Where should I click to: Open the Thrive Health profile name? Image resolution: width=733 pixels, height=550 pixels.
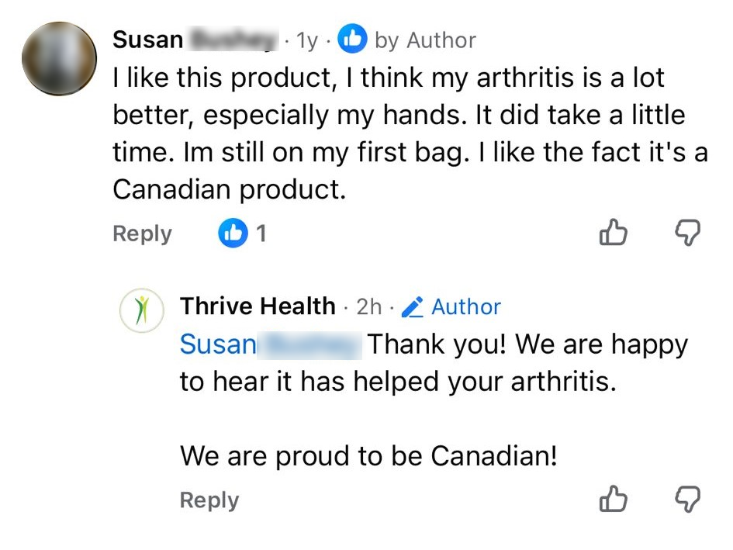click(x=258, y=306)
